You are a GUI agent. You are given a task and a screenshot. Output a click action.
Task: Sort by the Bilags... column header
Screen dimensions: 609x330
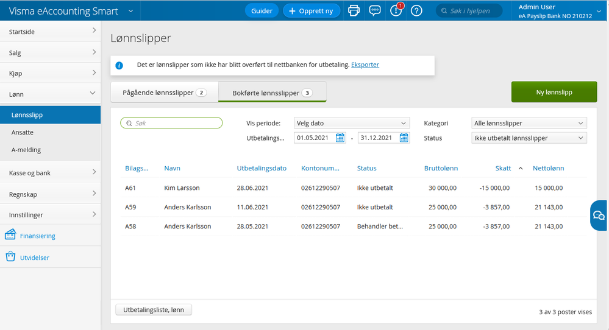tap(137, 168)
